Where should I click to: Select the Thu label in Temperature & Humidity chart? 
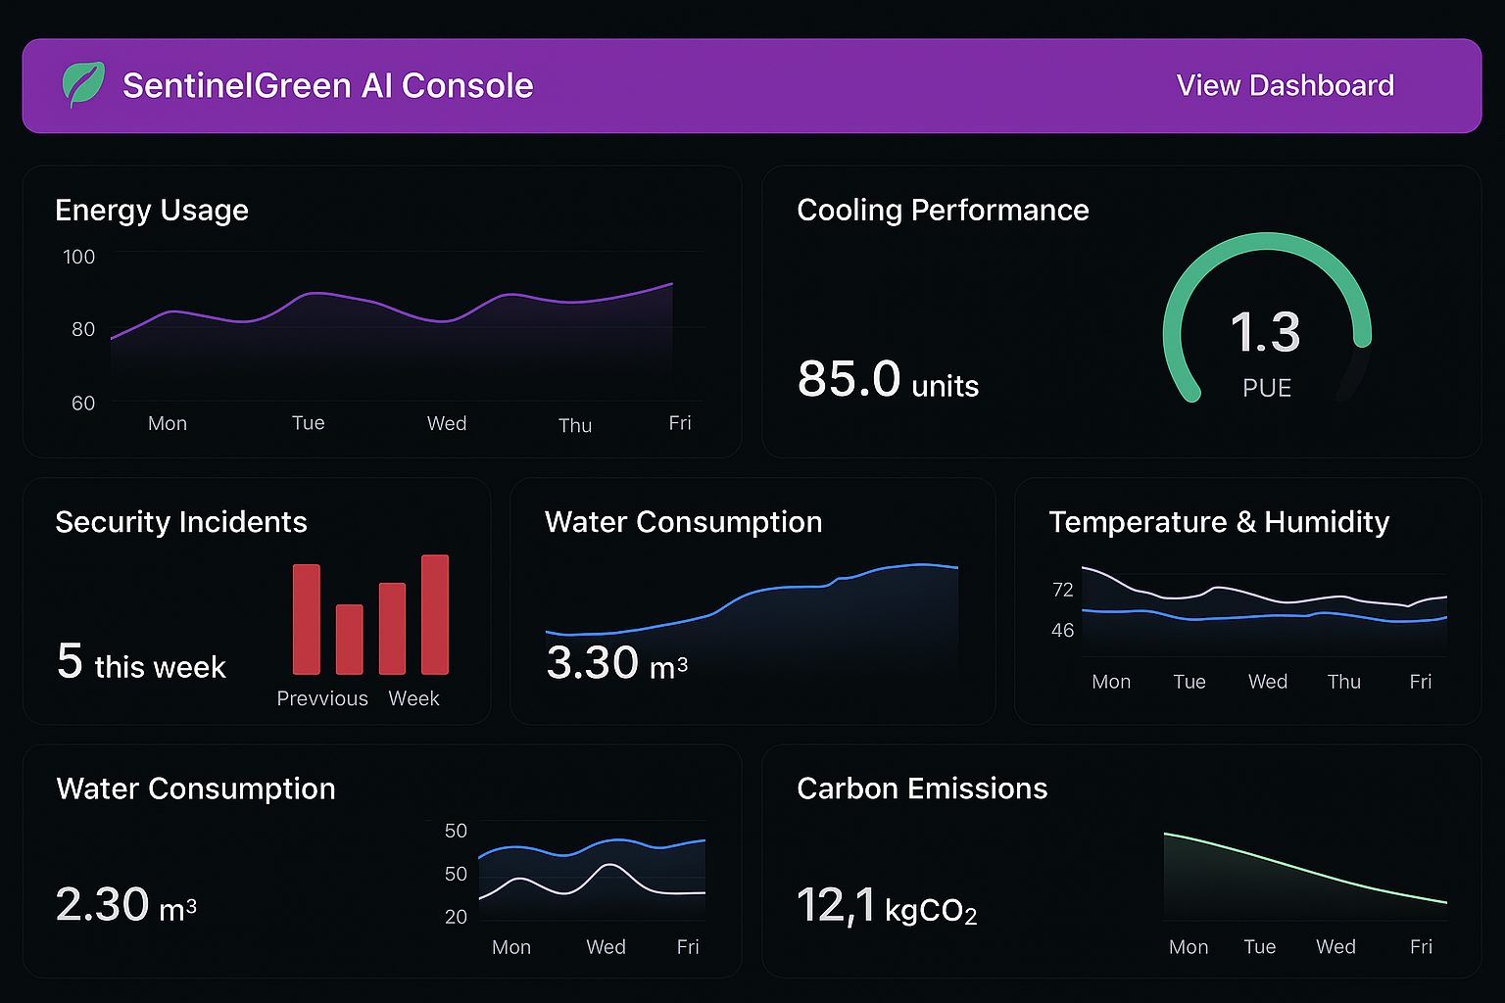(x=1343, y=682)
